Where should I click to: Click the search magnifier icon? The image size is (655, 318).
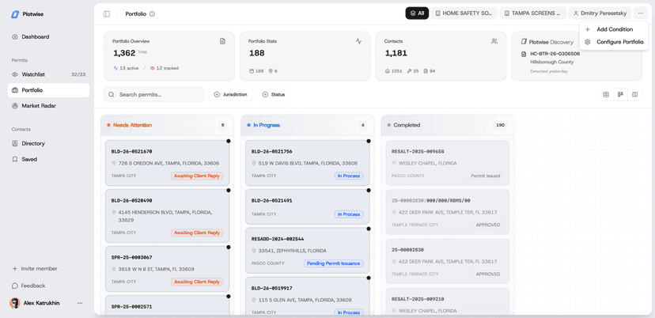pos(112,94)
